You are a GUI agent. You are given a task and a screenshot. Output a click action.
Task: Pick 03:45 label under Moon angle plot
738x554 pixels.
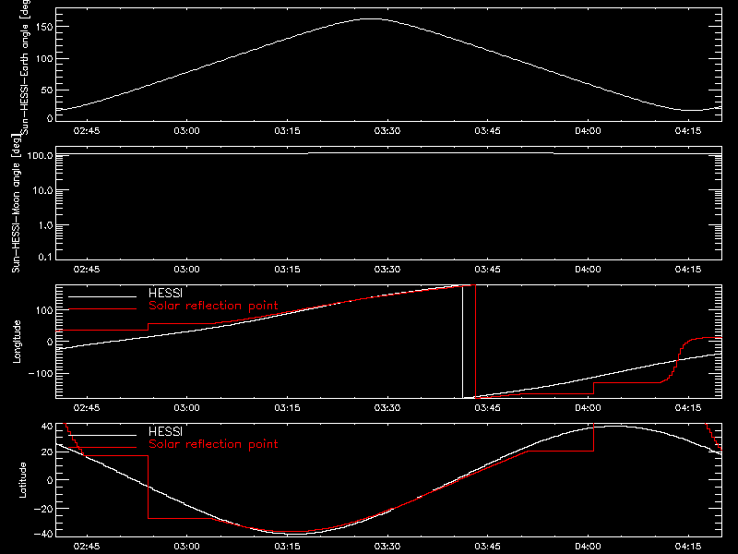pyautogui.click(x=488, y=270)
